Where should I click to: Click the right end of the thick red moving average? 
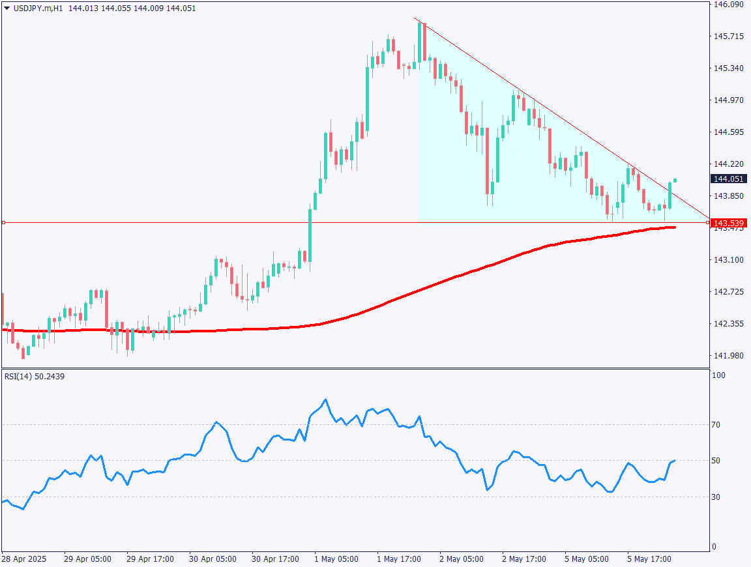[x=674, y=227]
